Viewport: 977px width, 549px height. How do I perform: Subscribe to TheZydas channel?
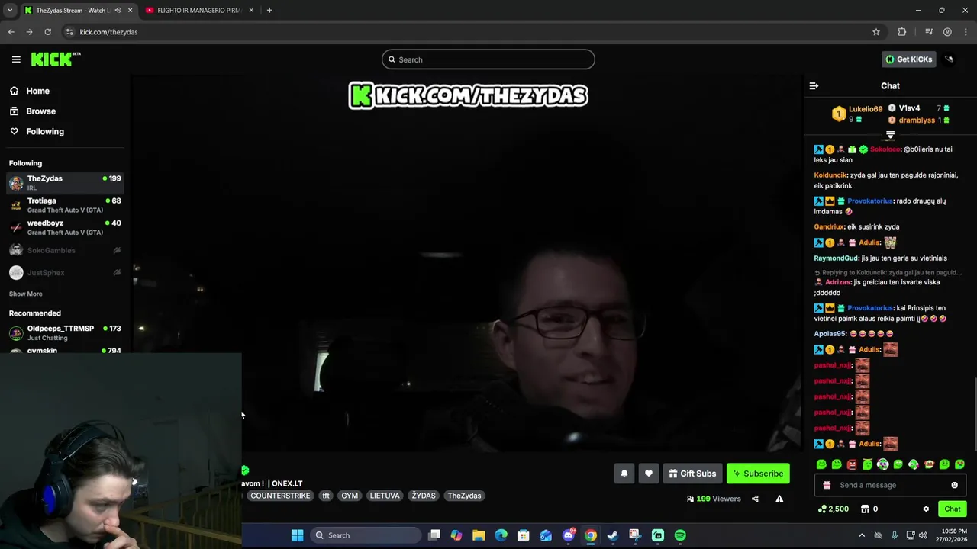(758, 474)
